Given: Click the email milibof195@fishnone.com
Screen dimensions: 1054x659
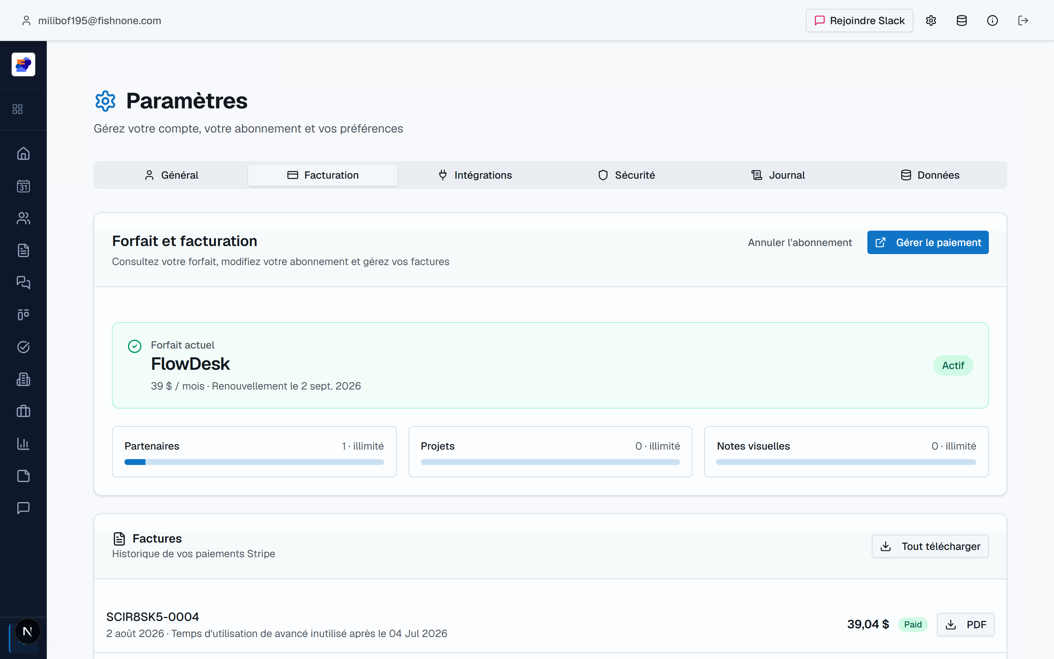Looking at the screenshot, I should [100, 21].
